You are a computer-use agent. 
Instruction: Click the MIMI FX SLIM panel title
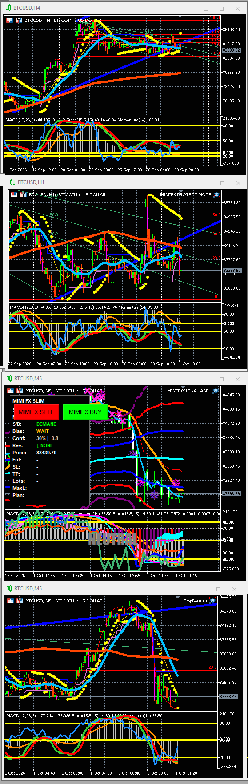28,401
